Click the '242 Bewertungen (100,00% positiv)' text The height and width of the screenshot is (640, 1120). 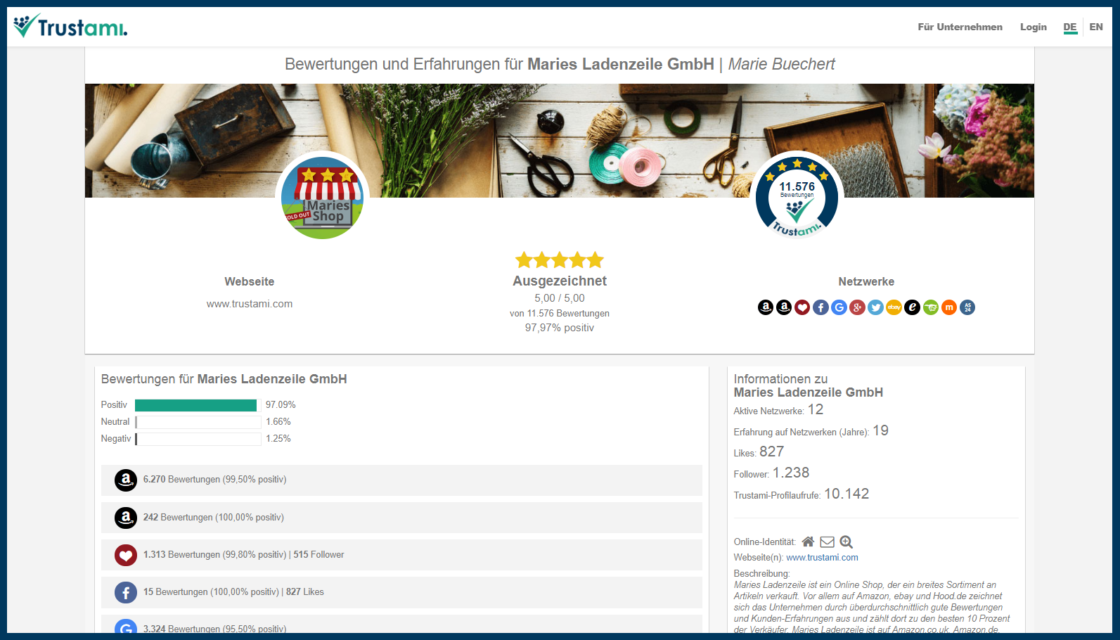(x=214, y=518)
